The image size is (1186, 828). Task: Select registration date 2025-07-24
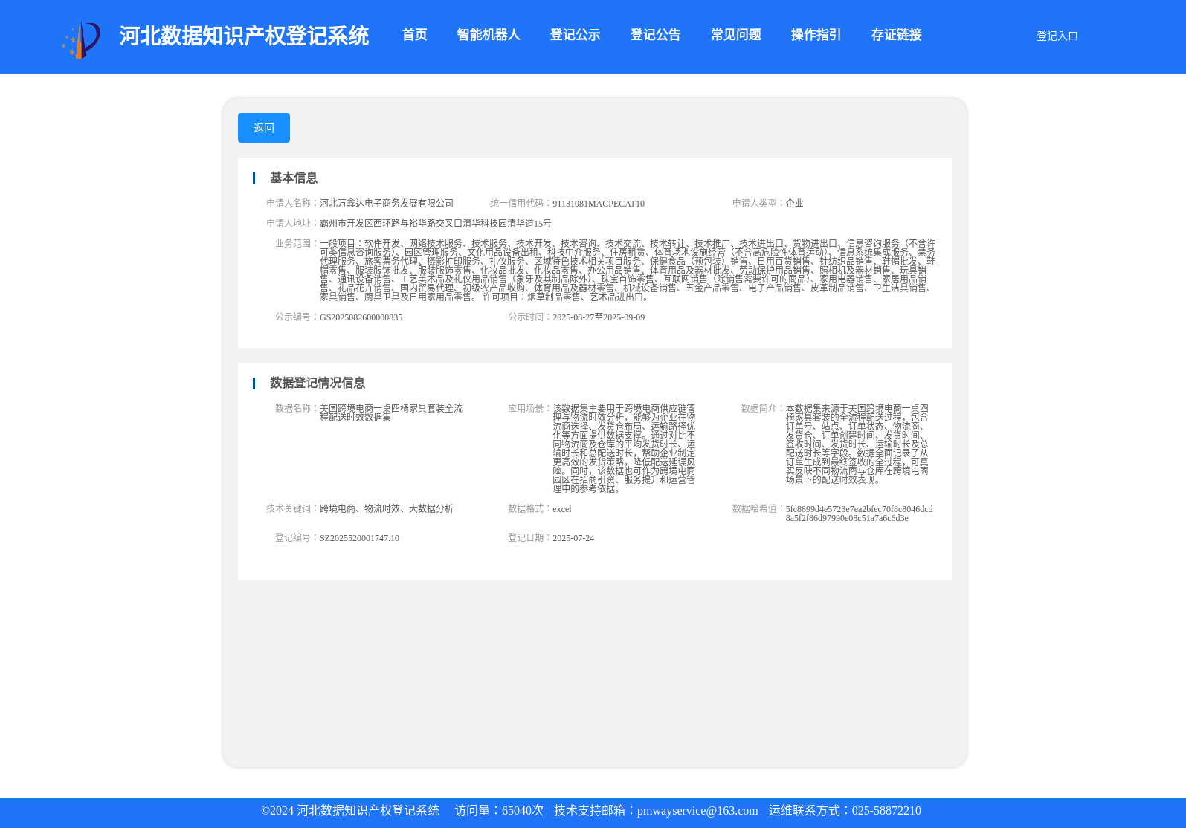tap(573, 538)
